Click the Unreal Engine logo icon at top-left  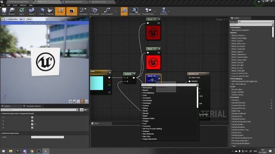coord(2,2)
